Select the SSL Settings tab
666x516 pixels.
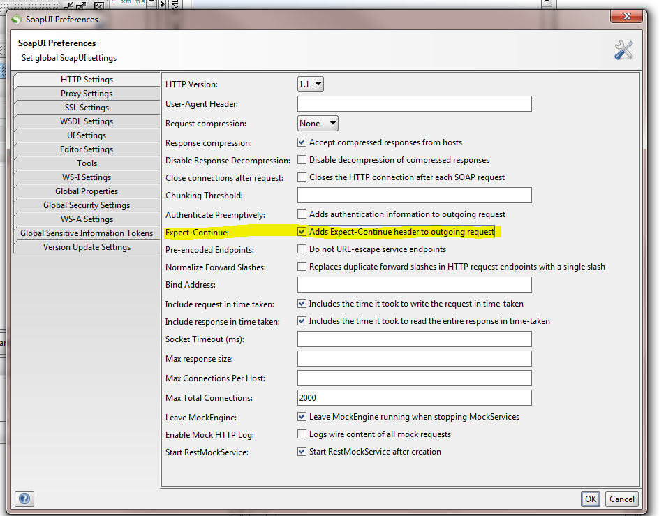(87, 108)
